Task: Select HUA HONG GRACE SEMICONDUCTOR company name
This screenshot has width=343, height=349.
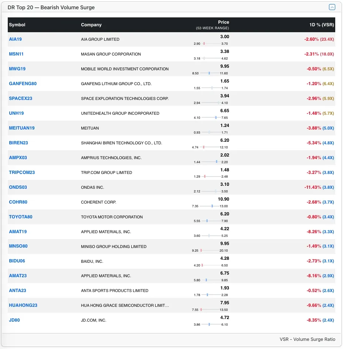Action: click(125, 305)
